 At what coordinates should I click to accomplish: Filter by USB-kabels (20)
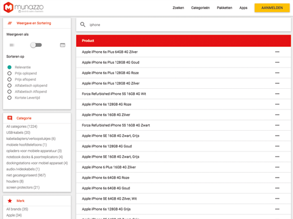[18, 133]
